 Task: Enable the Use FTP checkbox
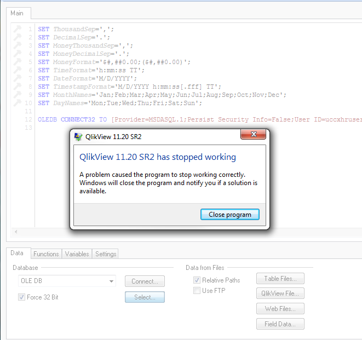[x=197, y=290]
